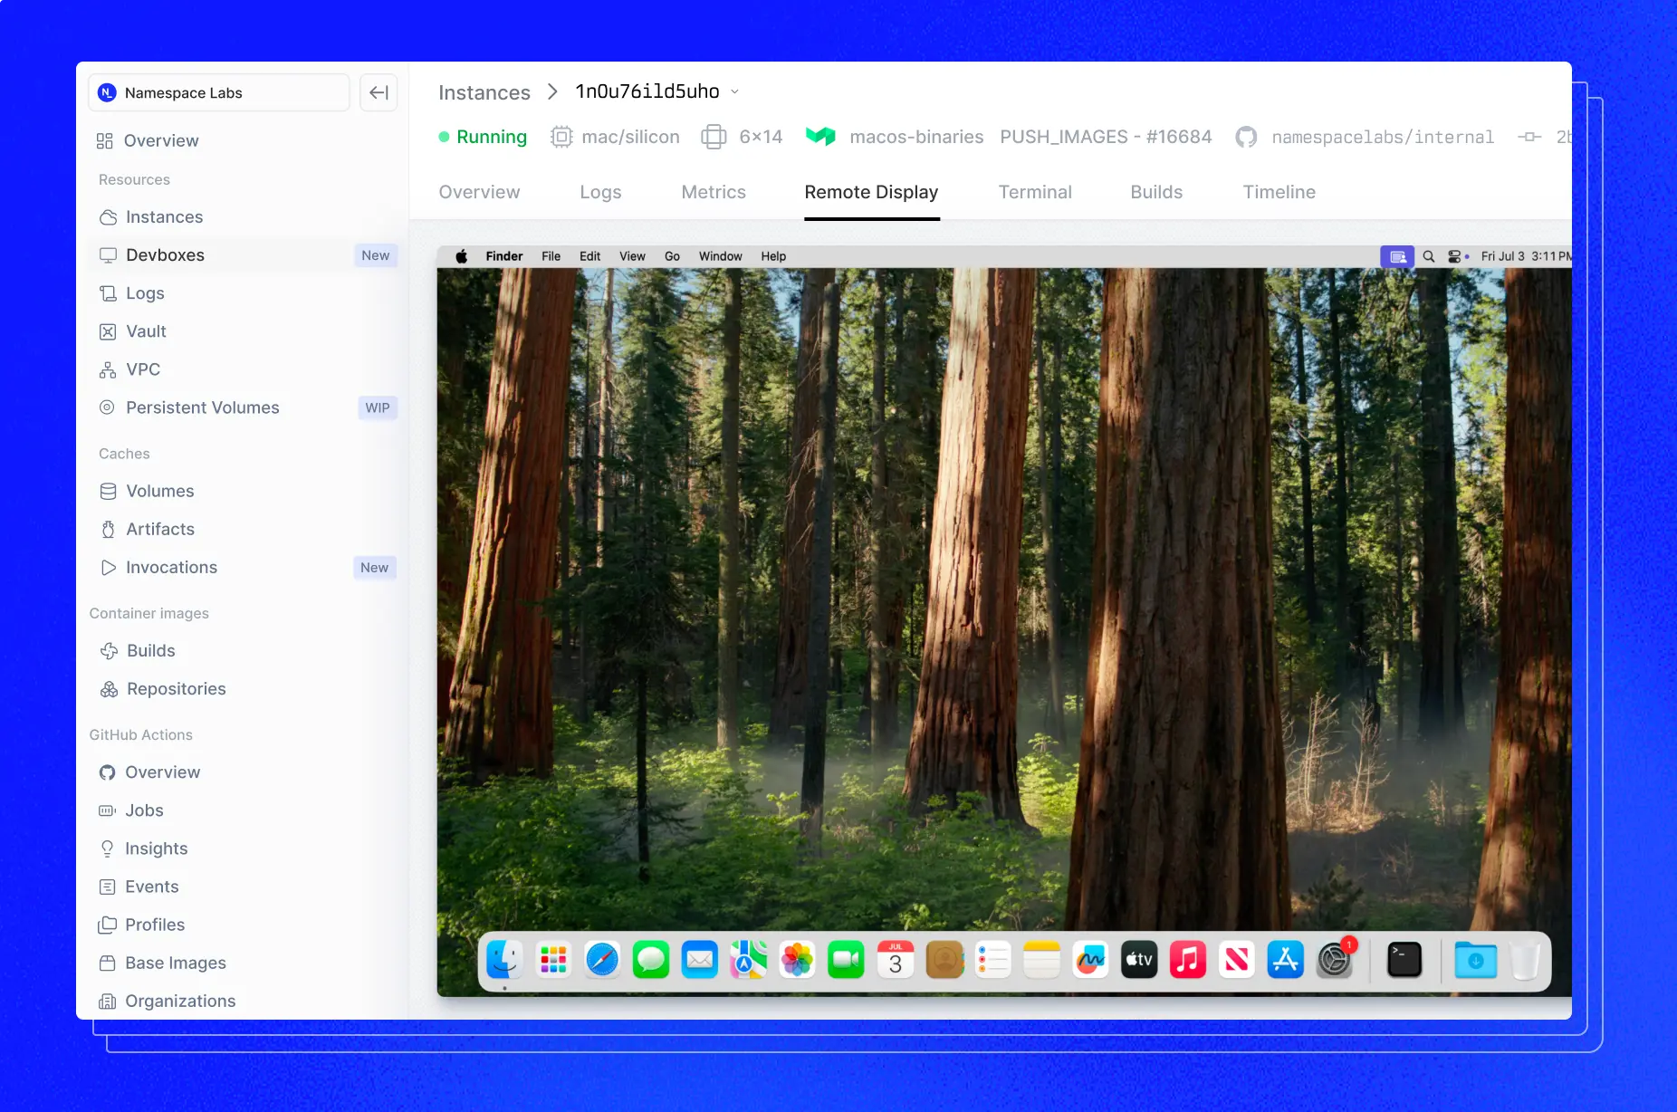Open Safari from the dock
The image size is (1677, 1112).
pyautogui.click(x=602, y=960)
